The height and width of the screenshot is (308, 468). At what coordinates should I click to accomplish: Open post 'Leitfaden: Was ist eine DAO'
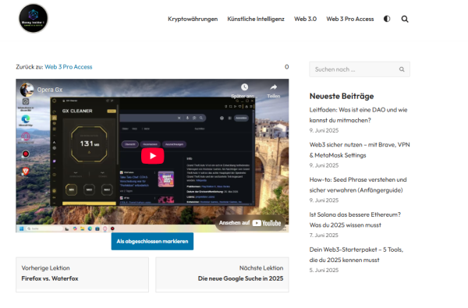click(x=358, y=115)
